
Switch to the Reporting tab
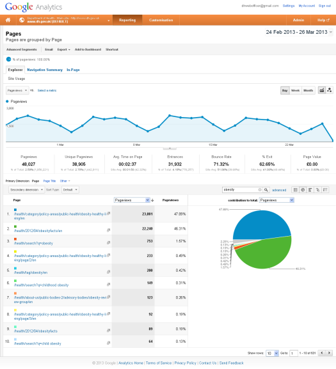coord(127,20)
